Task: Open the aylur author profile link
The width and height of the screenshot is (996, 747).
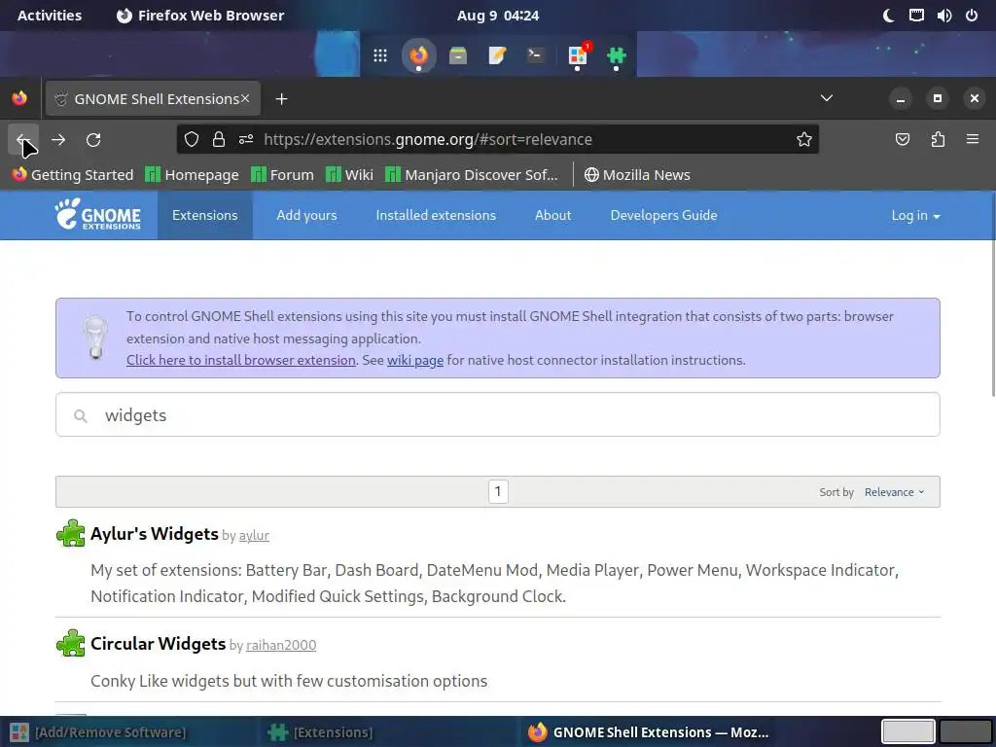Action: (254, 536)
